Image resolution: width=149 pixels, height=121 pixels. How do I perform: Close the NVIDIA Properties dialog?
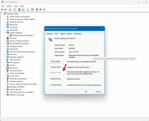(x=102, y=29)
